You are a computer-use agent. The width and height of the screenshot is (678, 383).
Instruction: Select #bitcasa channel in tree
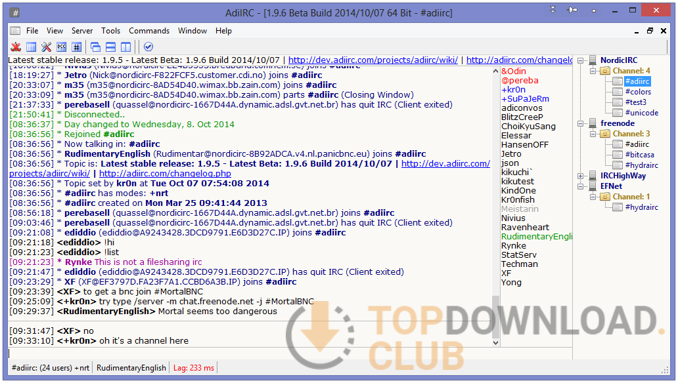(x=639, y=155)
